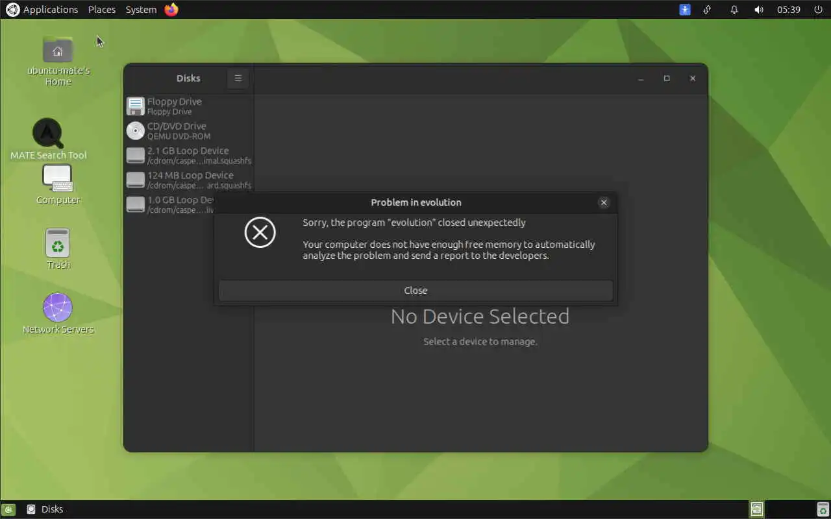Select the 1.0 GB Loop Device icon

tap(135, 204)
